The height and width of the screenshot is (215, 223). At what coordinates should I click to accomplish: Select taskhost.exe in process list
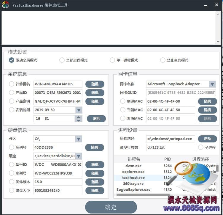click(x=133, y=178)
